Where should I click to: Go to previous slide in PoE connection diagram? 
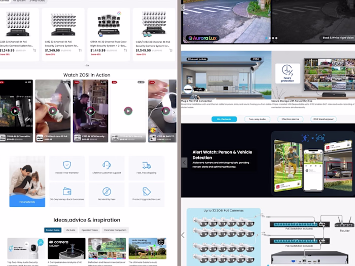point(183,235)
